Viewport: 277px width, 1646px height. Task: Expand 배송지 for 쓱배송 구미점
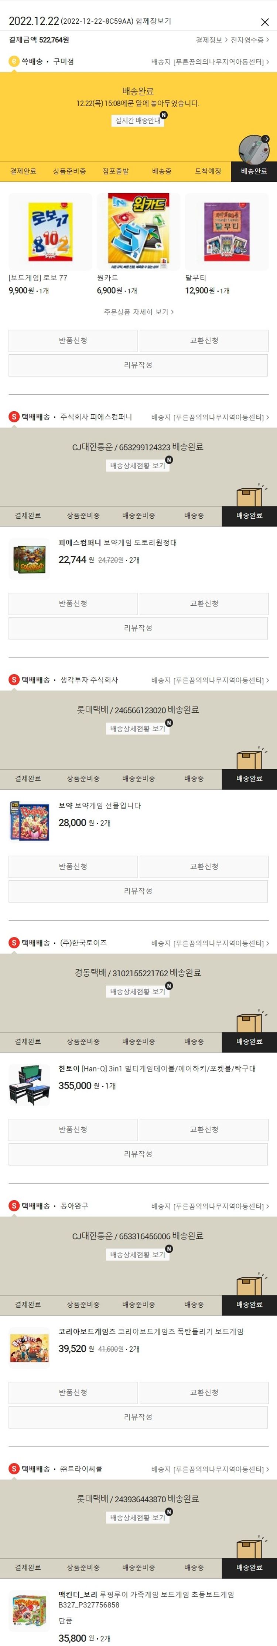210,62
